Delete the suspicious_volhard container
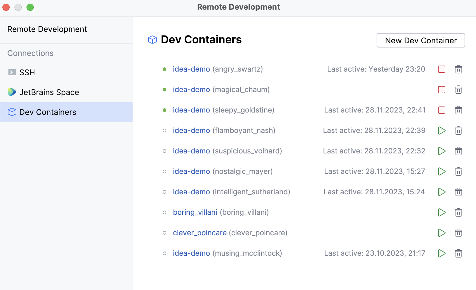Screen dimensions: 476x290 (459, 151)
